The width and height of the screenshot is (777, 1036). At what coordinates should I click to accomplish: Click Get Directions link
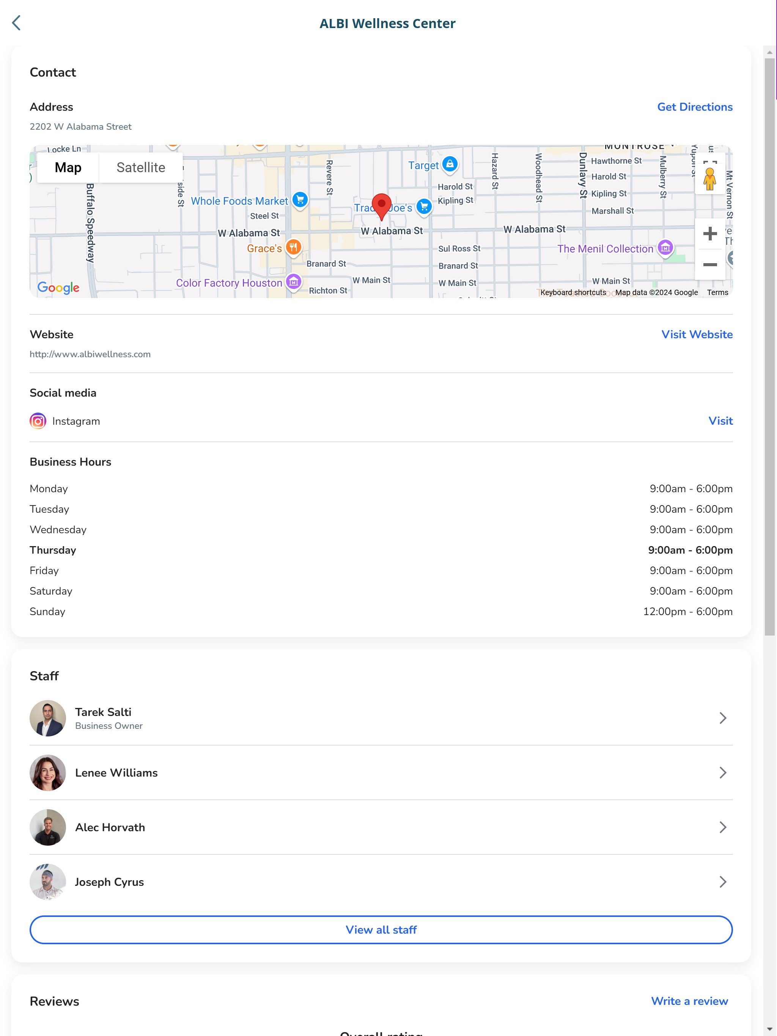tap(695, 107)
